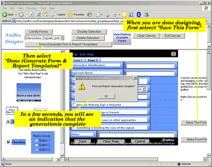This screenshot has width=212, height=167.
Task: Toggle the Checkbox control in the palette
Action: [8, 142]
